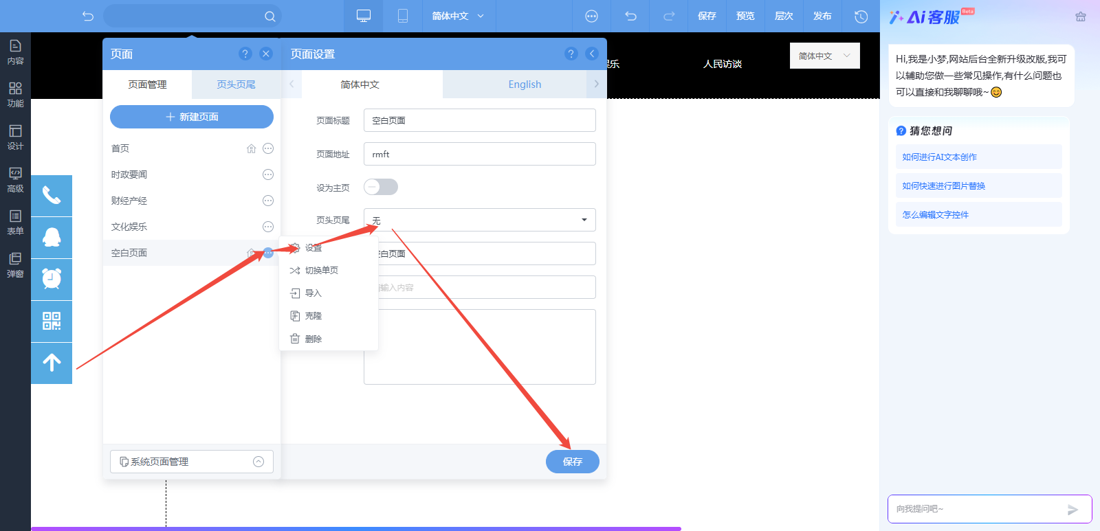Open the 设计 sidebar panel
Image resolution: width=1100 pixels, height=531 pixels.
pos(15,137)
